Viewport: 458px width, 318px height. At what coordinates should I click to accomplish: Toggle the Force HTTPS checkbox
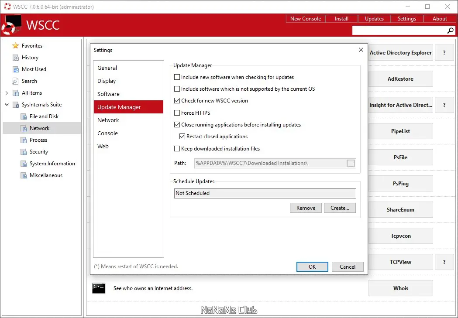[x=177, y=113]
